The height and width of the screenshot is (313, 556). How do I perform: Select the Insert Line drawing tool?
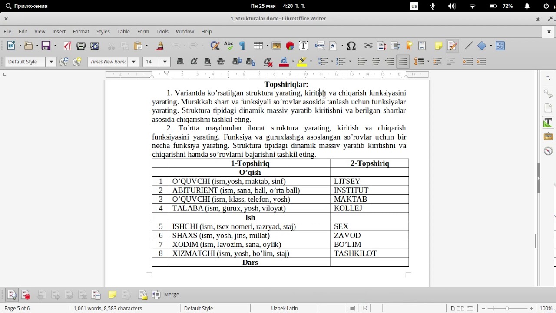point(468,46)
